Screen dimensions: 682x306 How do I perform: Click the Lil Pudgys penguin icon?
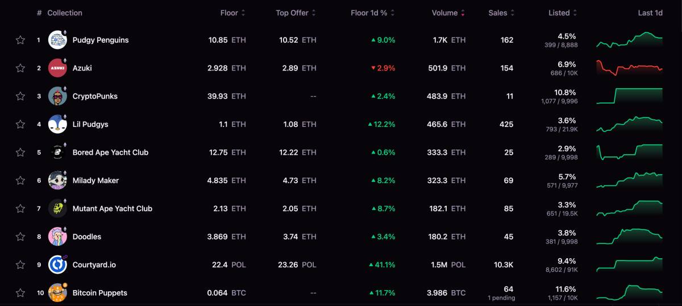pyautogui.click(x=57, y=124)
